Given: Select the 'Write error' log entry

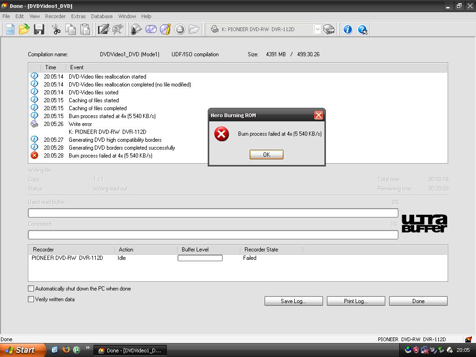Looking at the screenshot, I should click(x=238, y=124).
